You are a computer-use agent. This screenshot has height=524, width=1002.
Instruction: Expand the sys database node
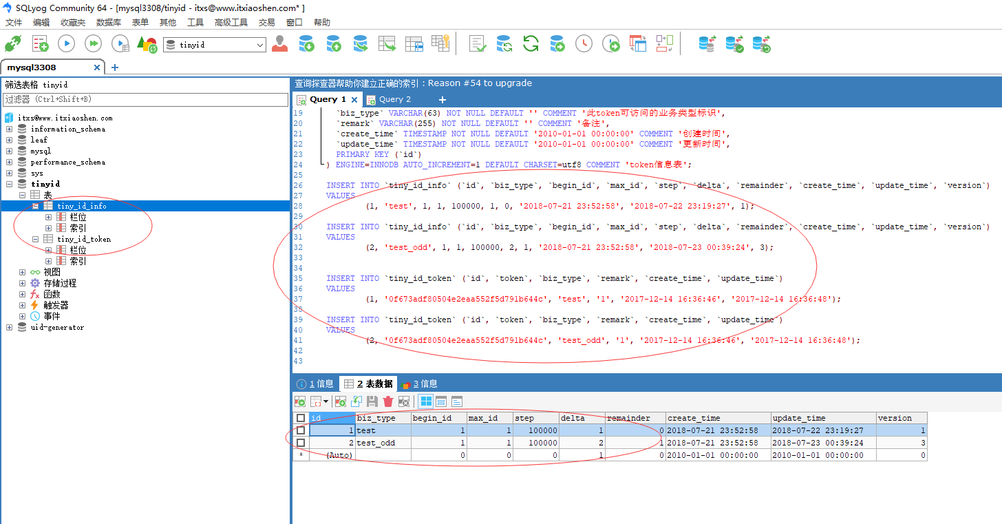coord(10,173)
